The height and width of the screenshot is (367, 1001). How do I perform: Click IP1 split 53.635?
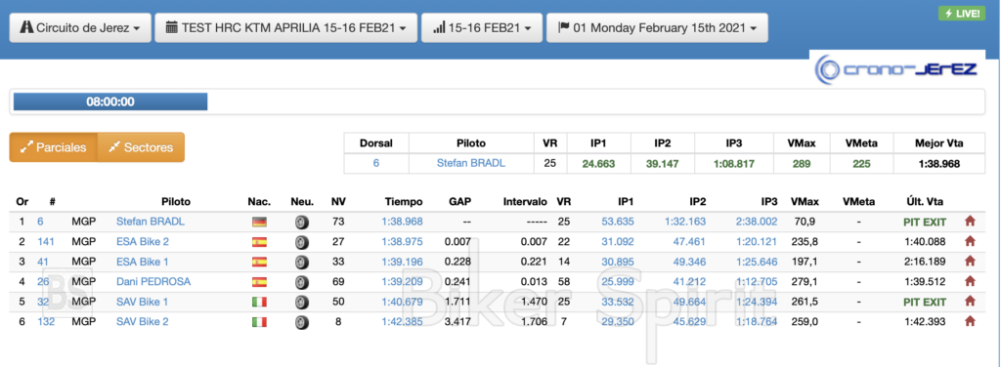[x=618, y=222]
